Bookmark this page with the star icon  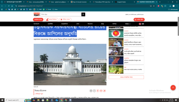click(x=154, y=6)
